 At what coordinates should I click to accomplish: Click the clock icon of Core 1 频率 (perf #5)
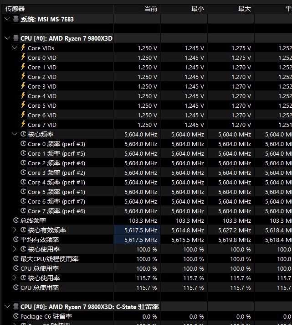[x=23, y=153]
